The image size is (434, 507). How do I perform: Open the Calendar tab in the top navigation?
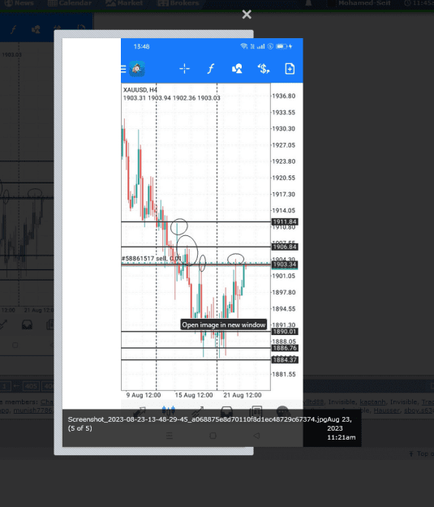(x=70, y=3)
